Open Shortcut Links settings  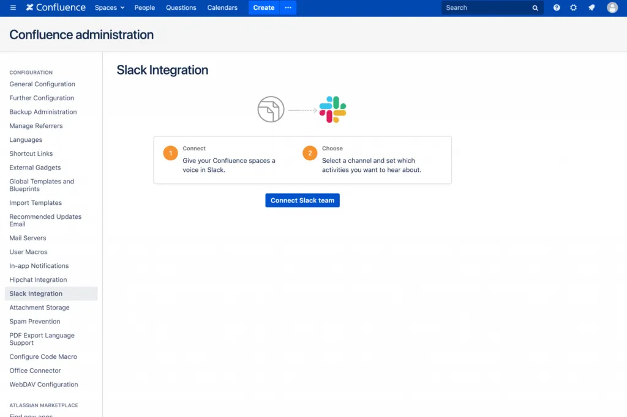pos(31,154)
